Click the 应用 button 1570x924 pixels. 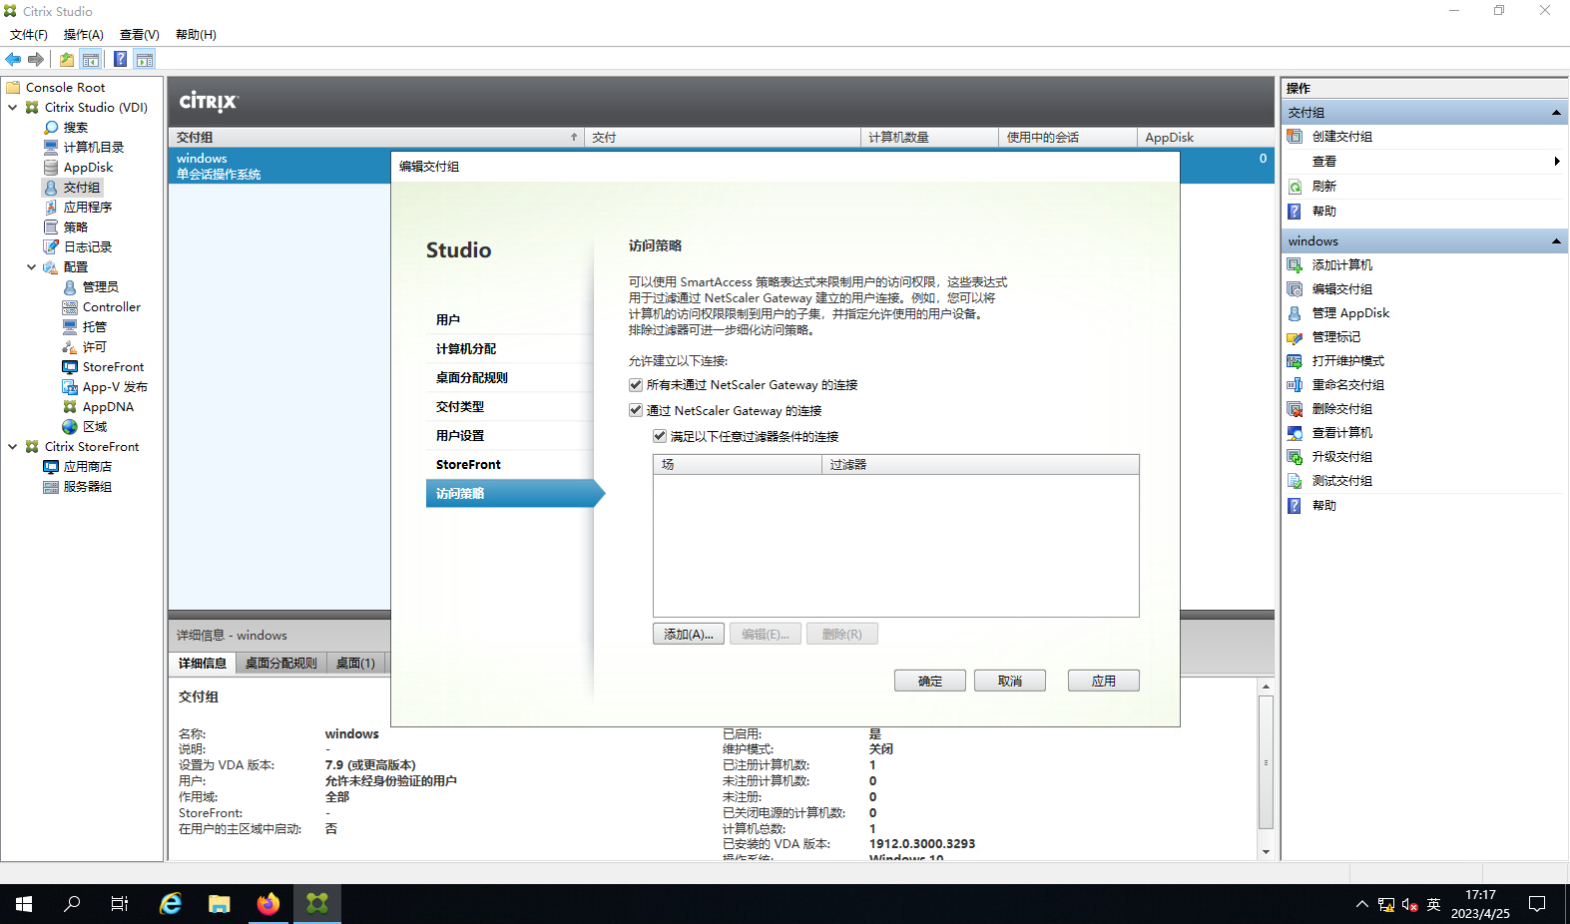pyautogui.click(x=1103, y=682)
